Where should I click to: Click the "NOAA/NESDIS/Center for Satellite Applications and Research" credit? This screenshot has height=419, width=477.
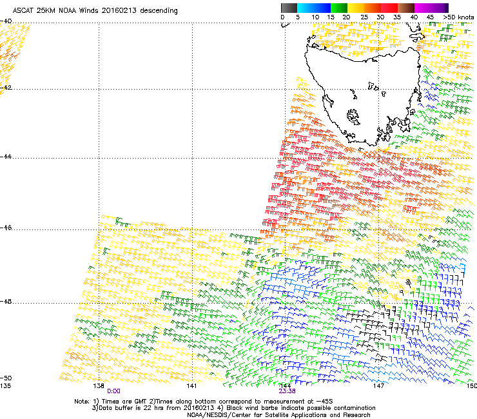point(278,415)
